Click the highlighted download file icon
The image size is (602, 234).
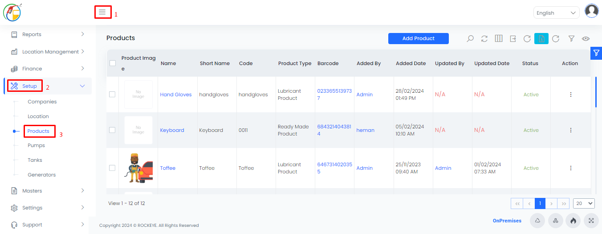pyautogui.click(x=541, y=39)
